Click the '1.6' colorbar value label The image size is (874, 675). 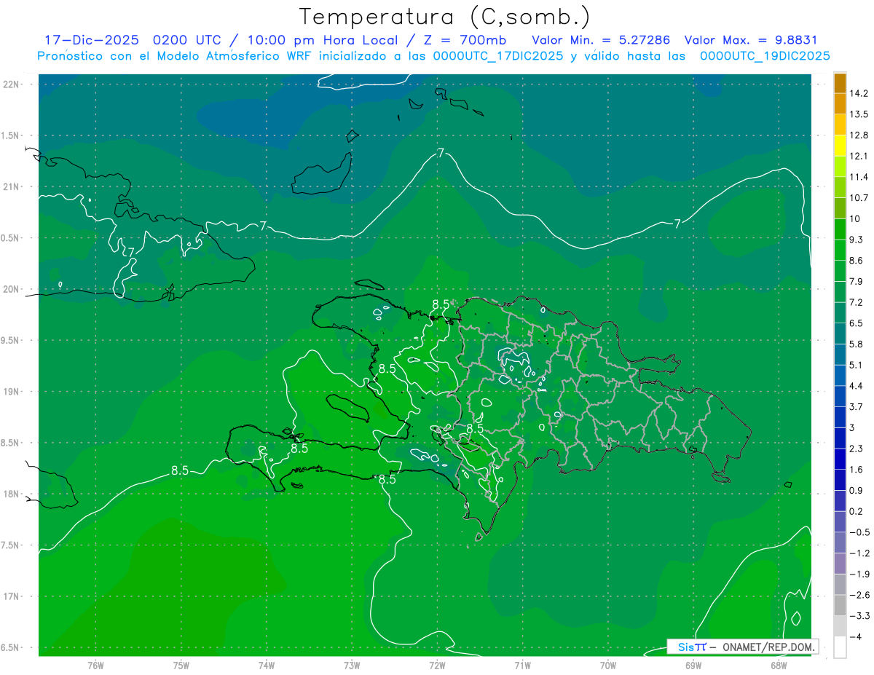[x=857, y=469]
